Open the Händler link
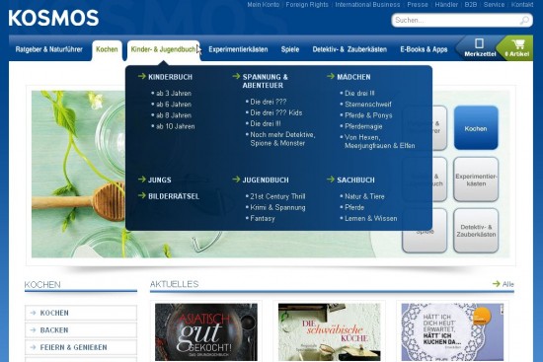The image size is (543, 362). [446, 5]
